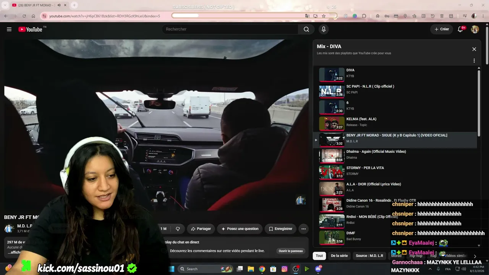
Task: Open the browser extensions puzzle icon
Action: (364, 16)
